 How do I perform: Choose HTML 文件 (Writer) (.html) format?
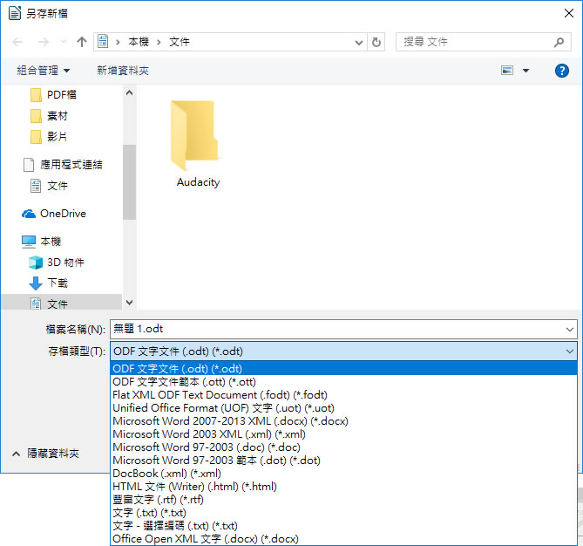point(343,487)
